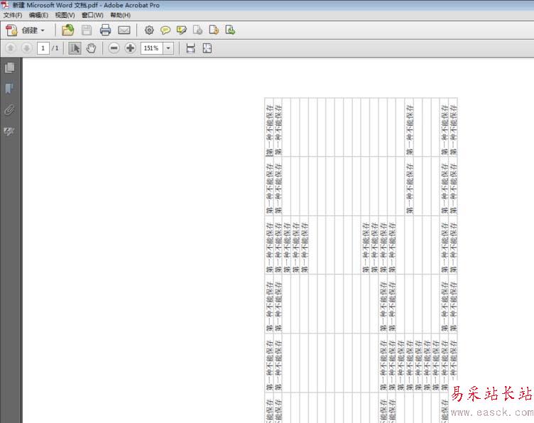Click the Print icon

point(105,31)
